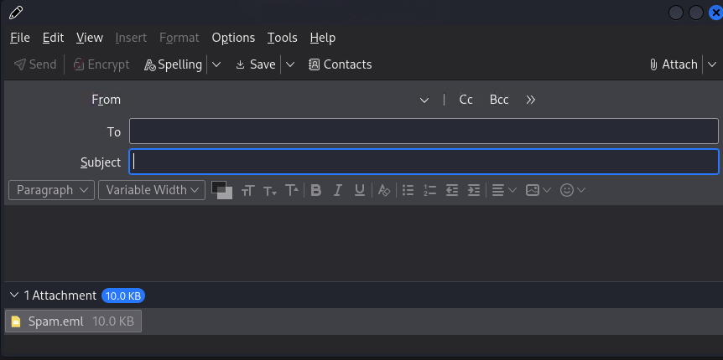Image resolution: width=723 pixels, height=360 pixels.
Task: Apply bulleted list
Action: pos(408,190)
